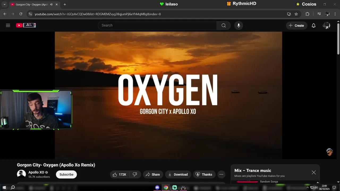Image resolution: width=340 pixels, height=191 pixels.
Task: Open Windows notification center
Action: point(334,188)
